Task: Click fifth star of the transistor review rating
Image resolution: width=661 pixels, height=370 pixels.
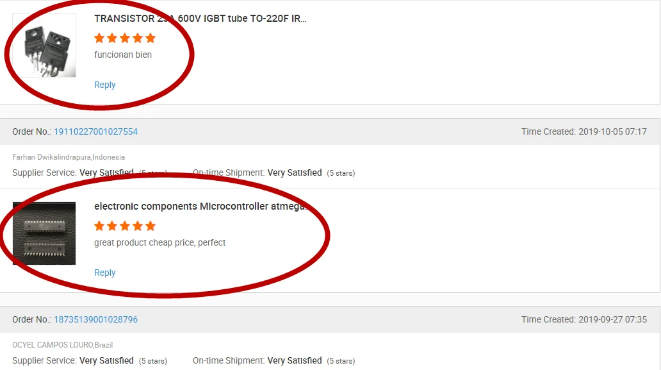Action: (151, 38)
